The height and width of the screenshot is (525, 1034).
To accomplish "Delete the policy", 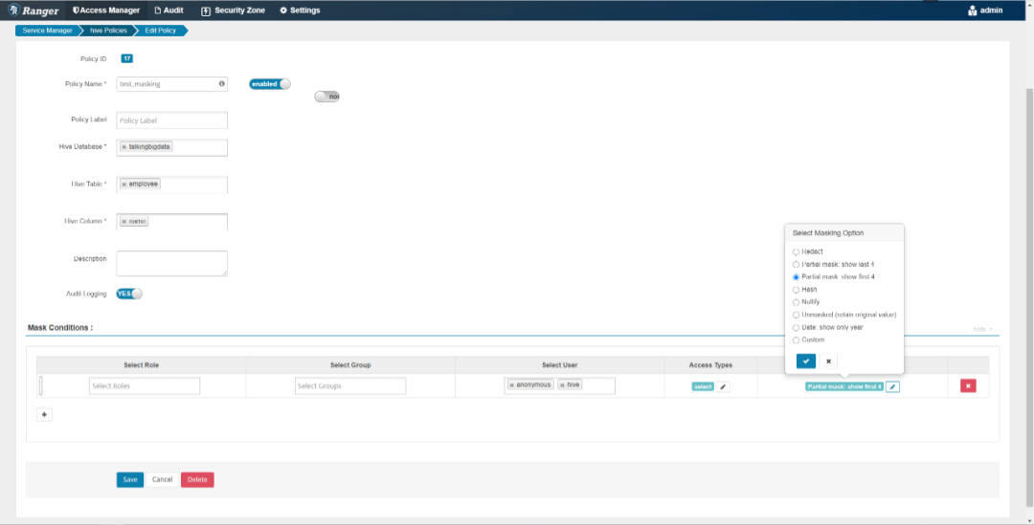I will coord(197,479).
